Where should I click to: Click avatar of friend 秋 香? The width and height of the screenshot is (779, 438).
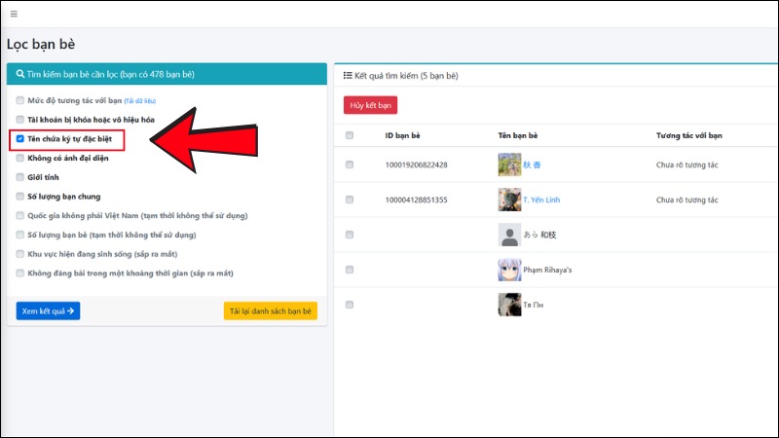click(x=509, y=165)
